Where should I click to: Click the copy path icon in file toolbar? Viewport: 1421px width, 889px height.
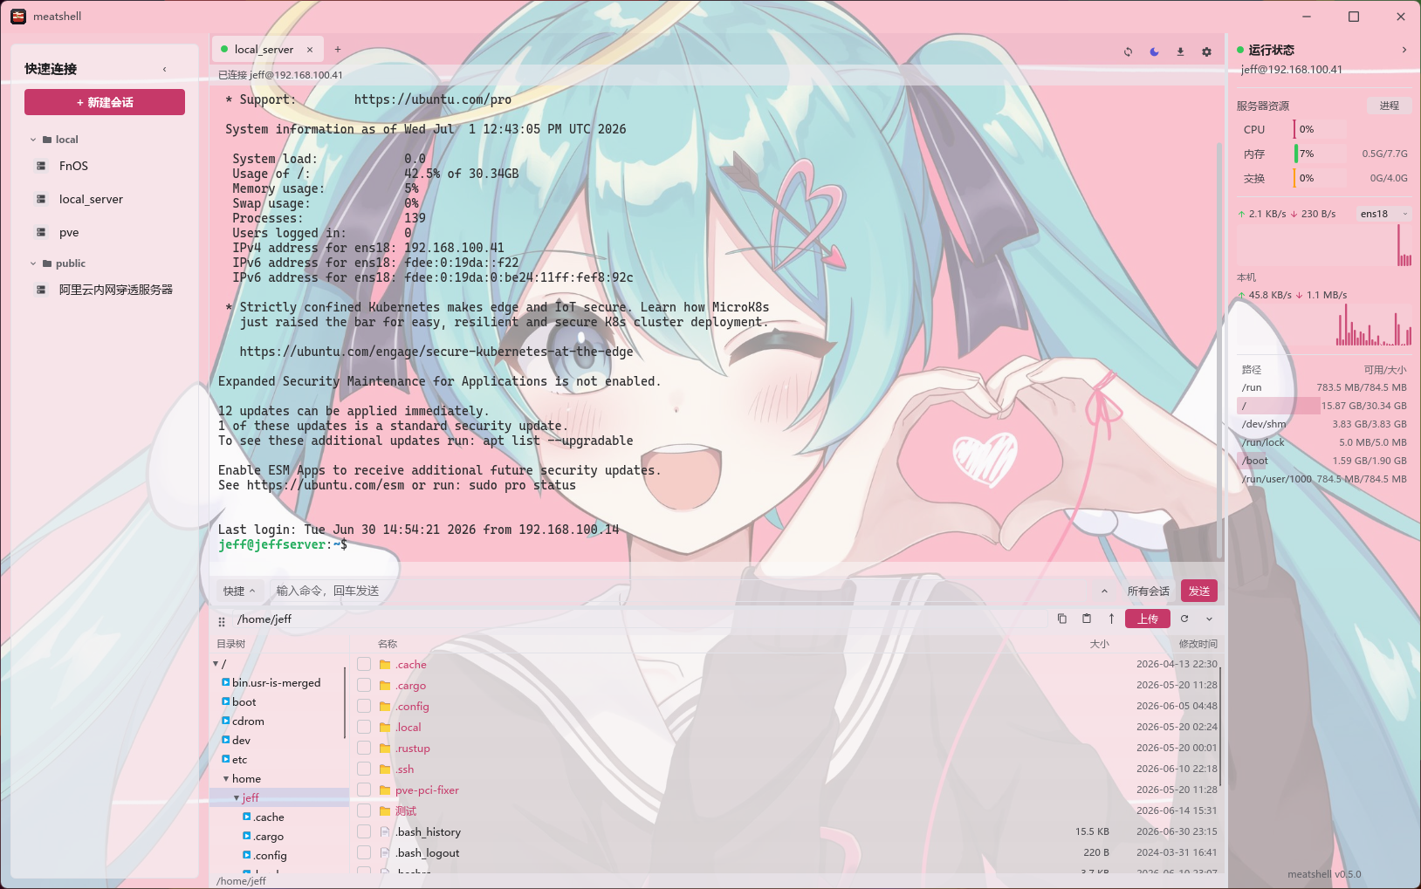click(x=1062, y=619)
